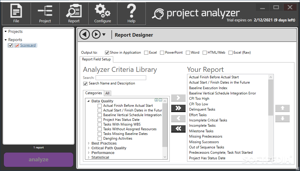Check Project Has Status Date in library
Image resolution: width=300 pixels, height=171 pixels.
[x=100, y=120]
